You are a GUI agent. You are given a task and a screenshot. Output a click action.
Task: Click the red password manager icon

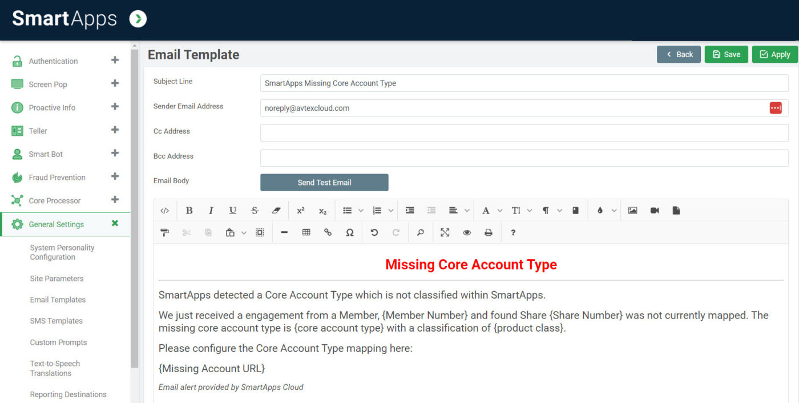click(x=776, y=108)
